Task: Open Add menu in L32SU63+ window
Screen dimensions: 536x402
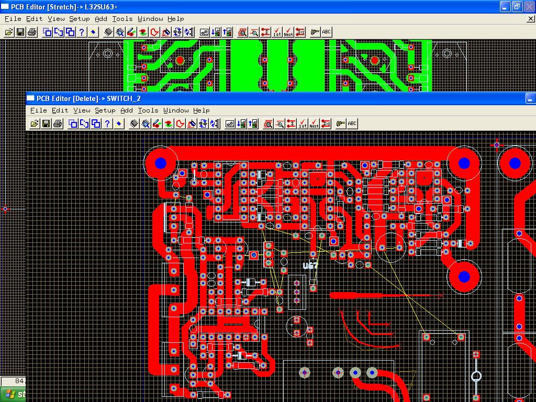Action: pos(101,19)
